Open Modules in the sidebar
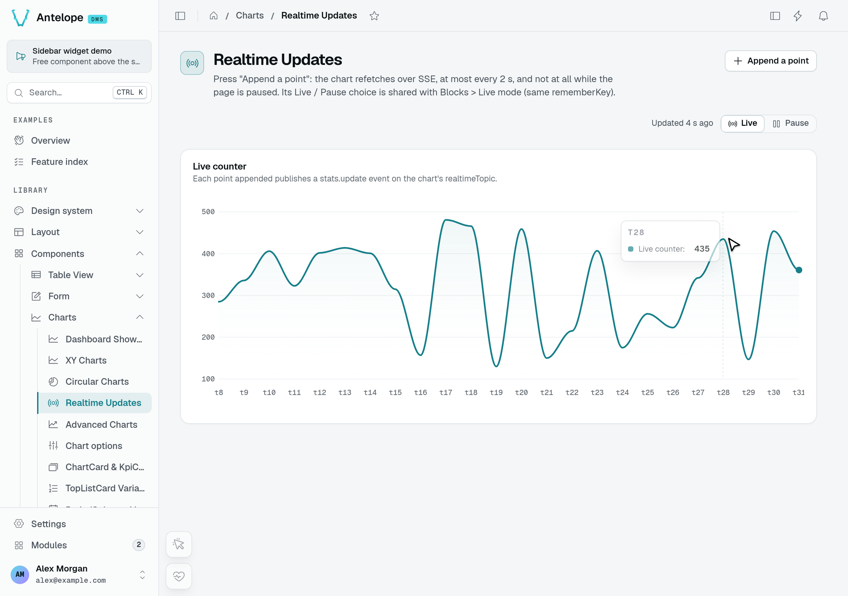This screenshot has width=848, height=596. click(79, 545)
